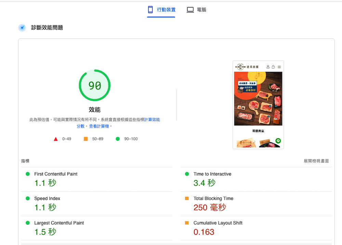Click the First Contentful Paint metric label
Image resolution: width=342 pixels, height=245 pixels.
(56, 174)
